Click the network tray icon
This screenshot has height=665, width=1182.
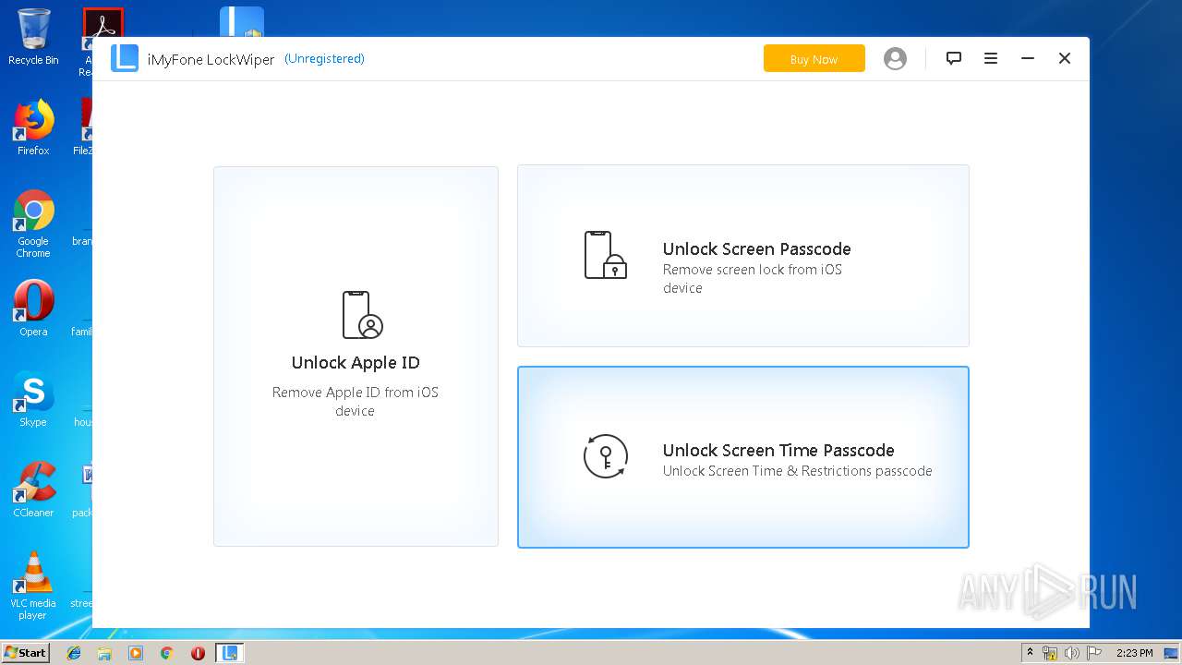(1050, 653)
